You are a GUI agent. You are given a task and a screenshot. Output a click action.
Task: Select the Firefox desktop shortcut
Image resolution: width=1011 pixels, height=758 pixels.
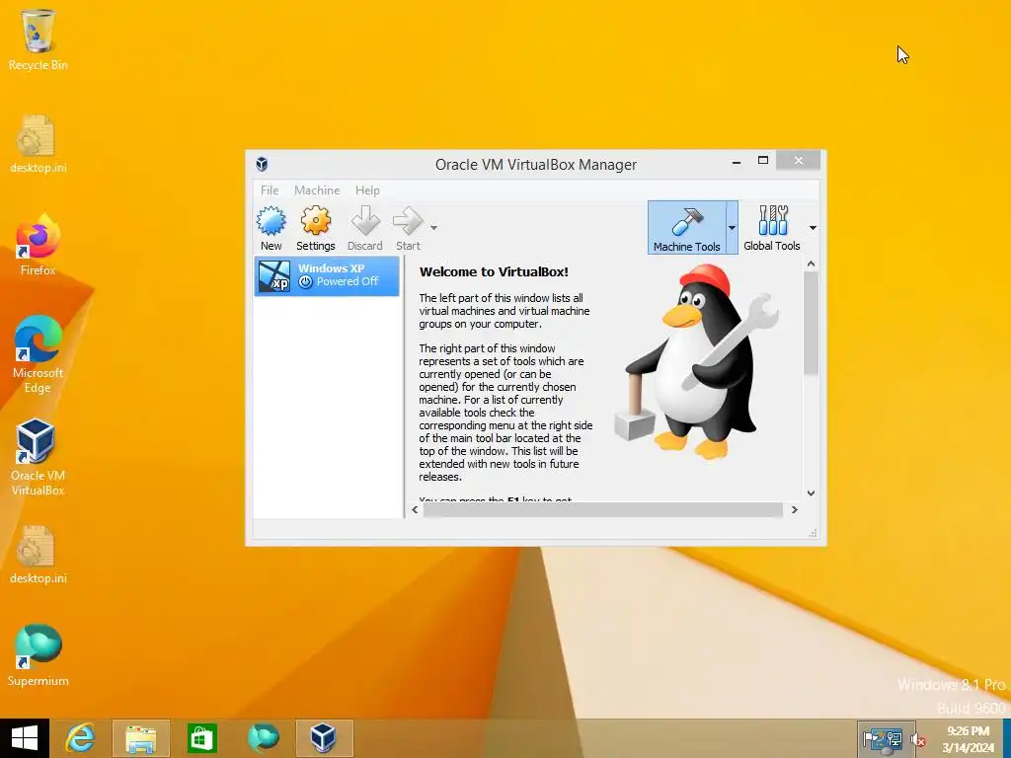[x=39, y=245]
